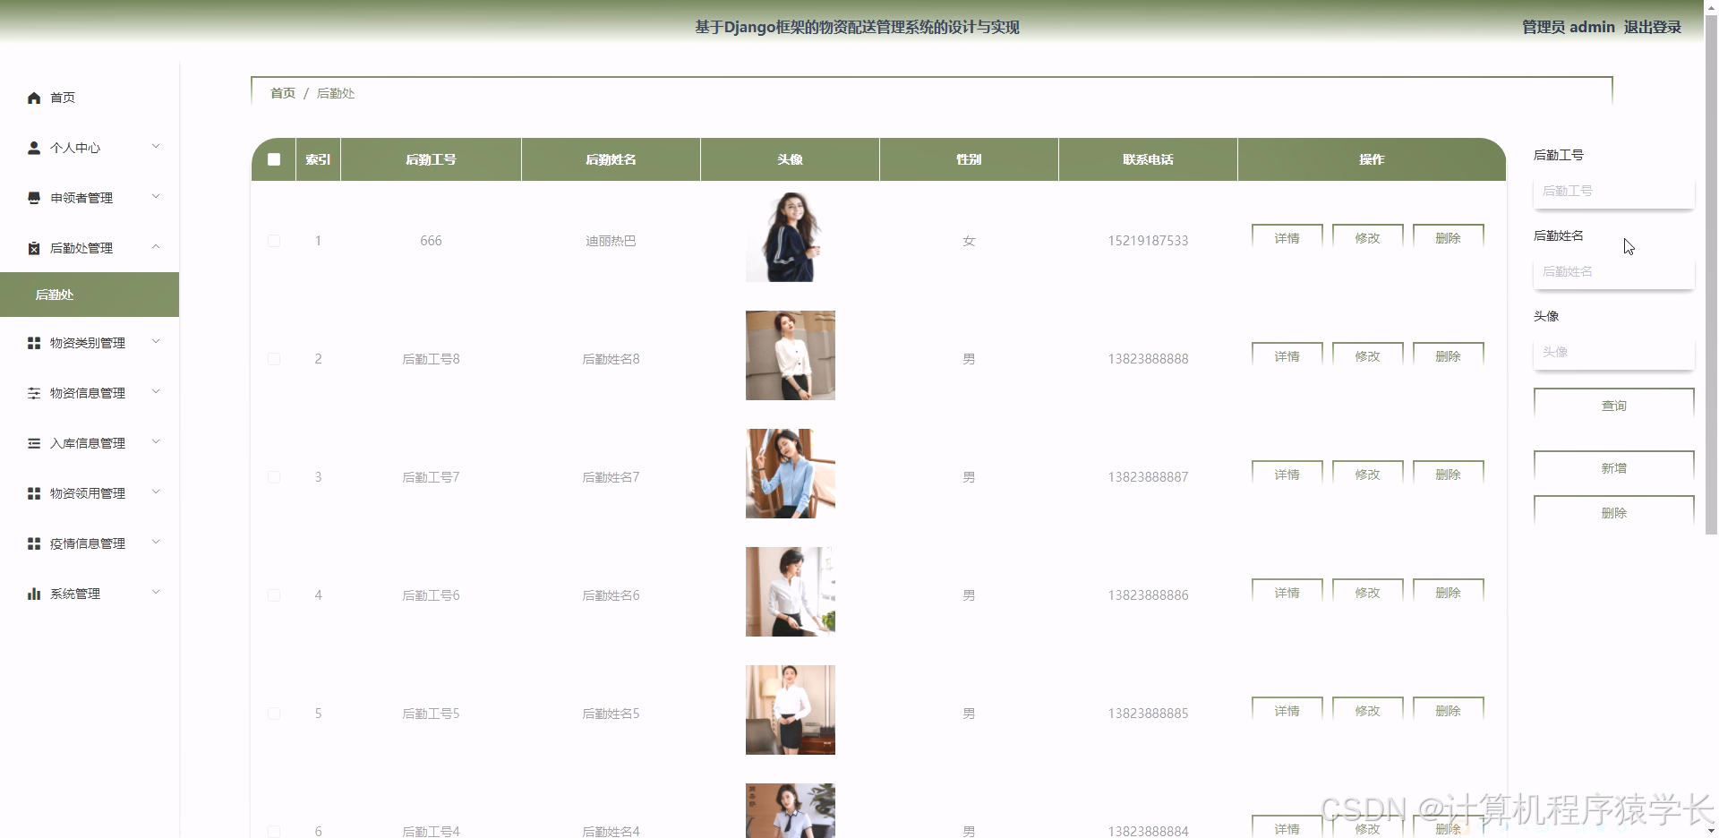Click the avatar photo in row 后勤工号8

(x=791, y=355)
